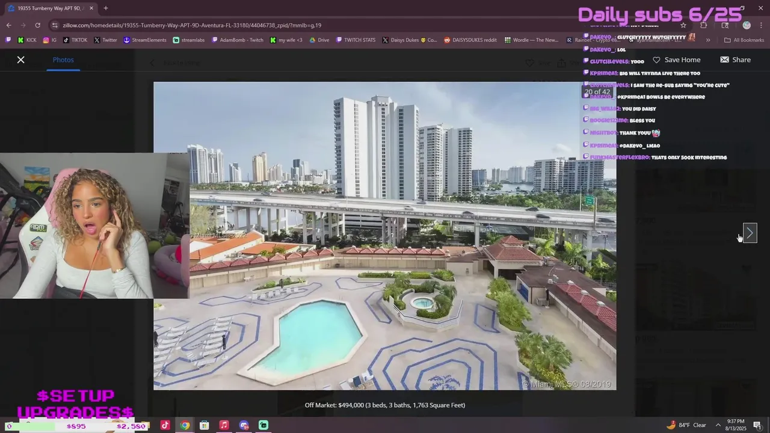Open the teal robot app in taskbar
This screenshot has width=770, height=433.
pos(263,425)
